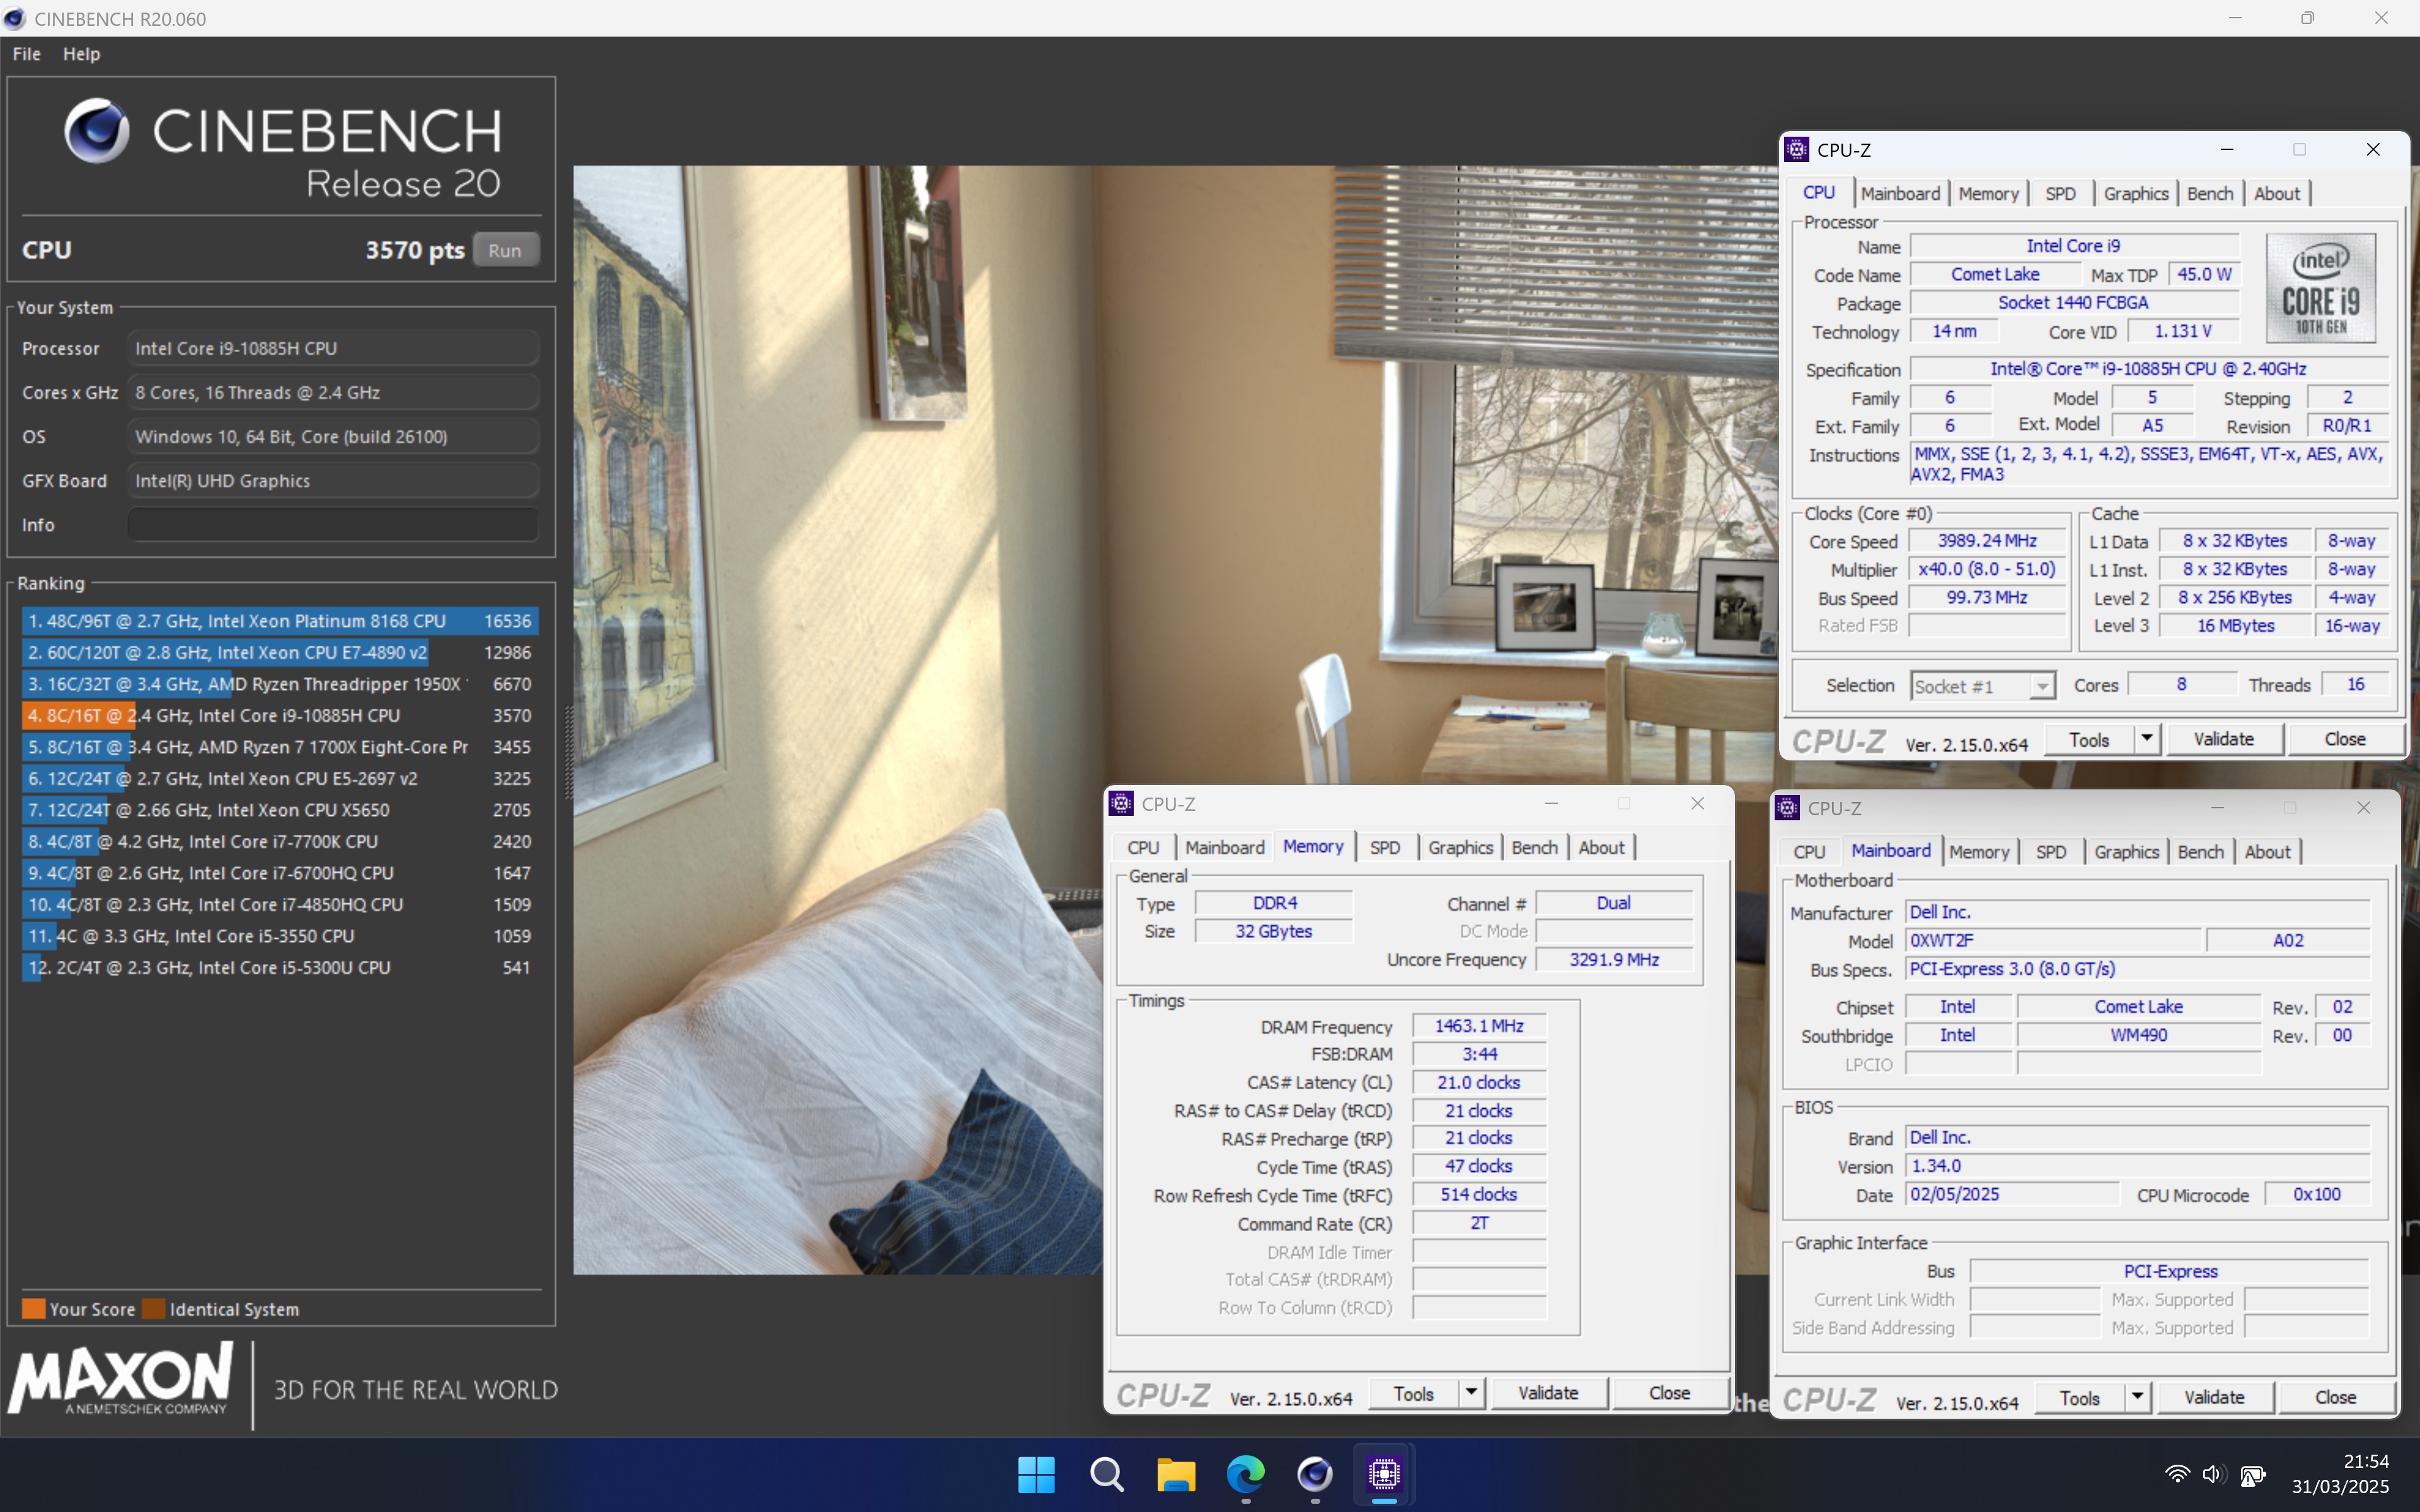Click the MAXON logo at bottom left
Screen dimensions: 2420x1512
(121, 1379)
